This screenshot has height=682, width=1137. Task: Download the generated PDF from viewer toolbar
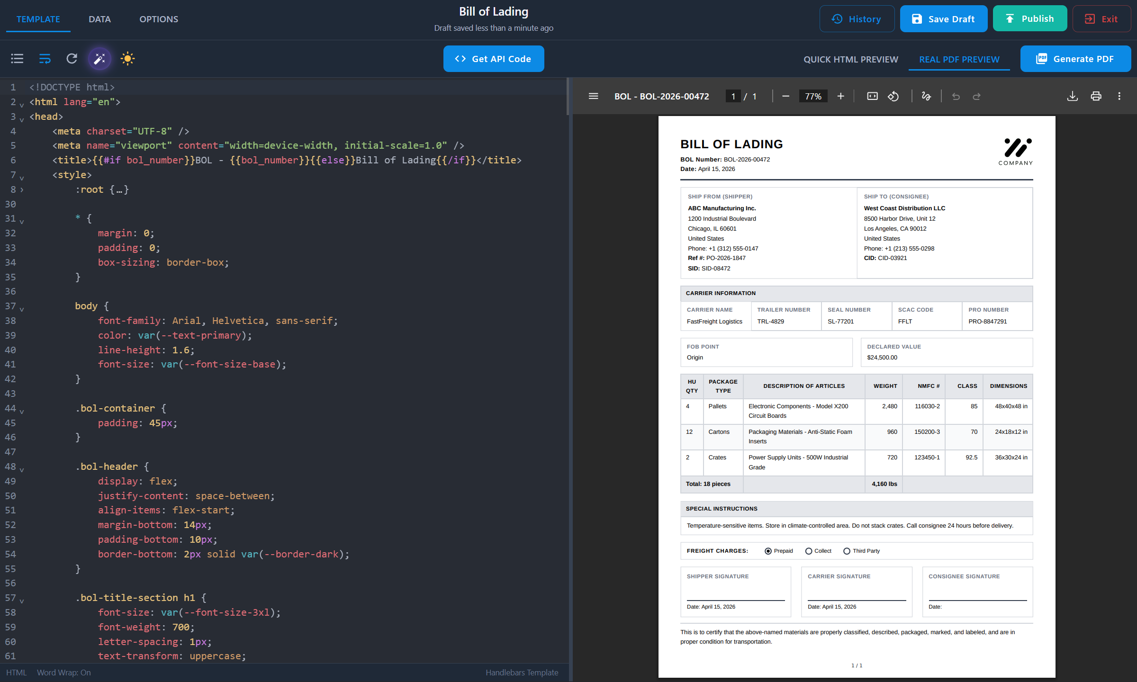[x=1072, y=96]
